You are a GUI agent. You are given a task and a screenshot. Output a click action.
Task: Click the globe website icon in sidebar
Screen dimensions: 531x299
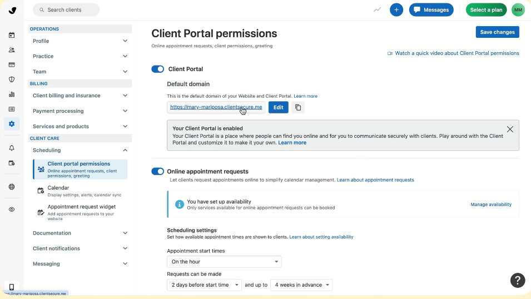pyautogui.click(x=12, y=187)
